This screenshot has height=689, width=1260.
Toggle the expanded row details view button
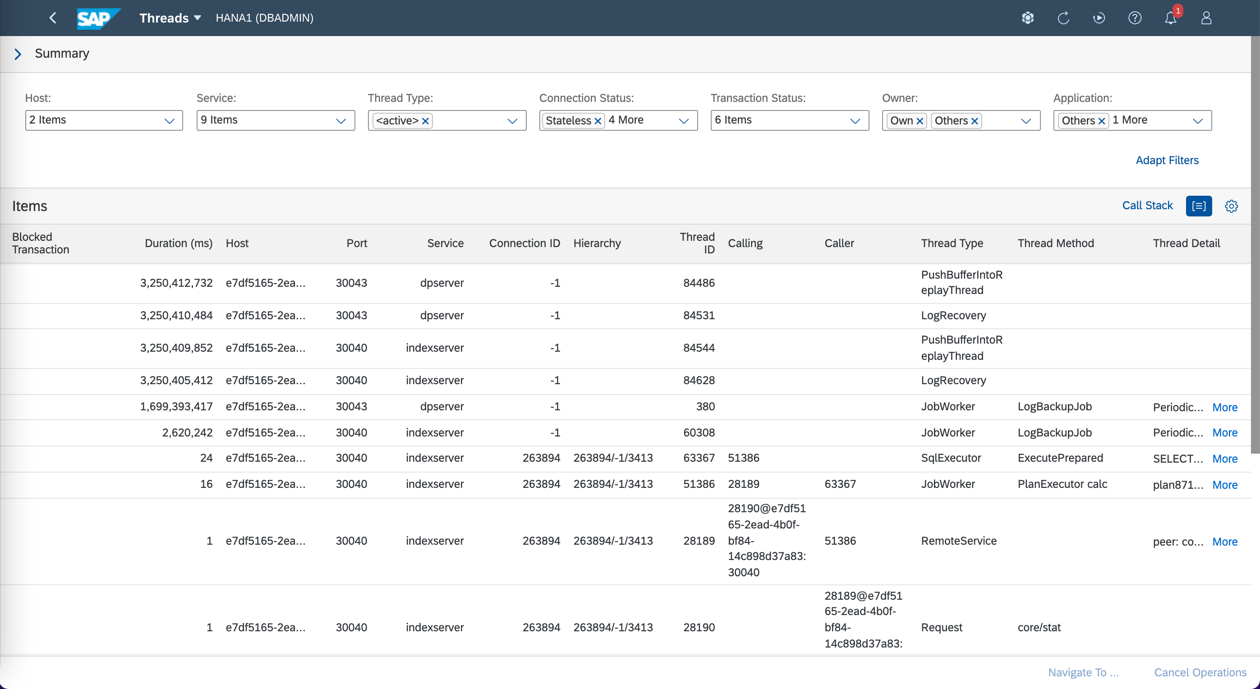(x=1199, y=206)
